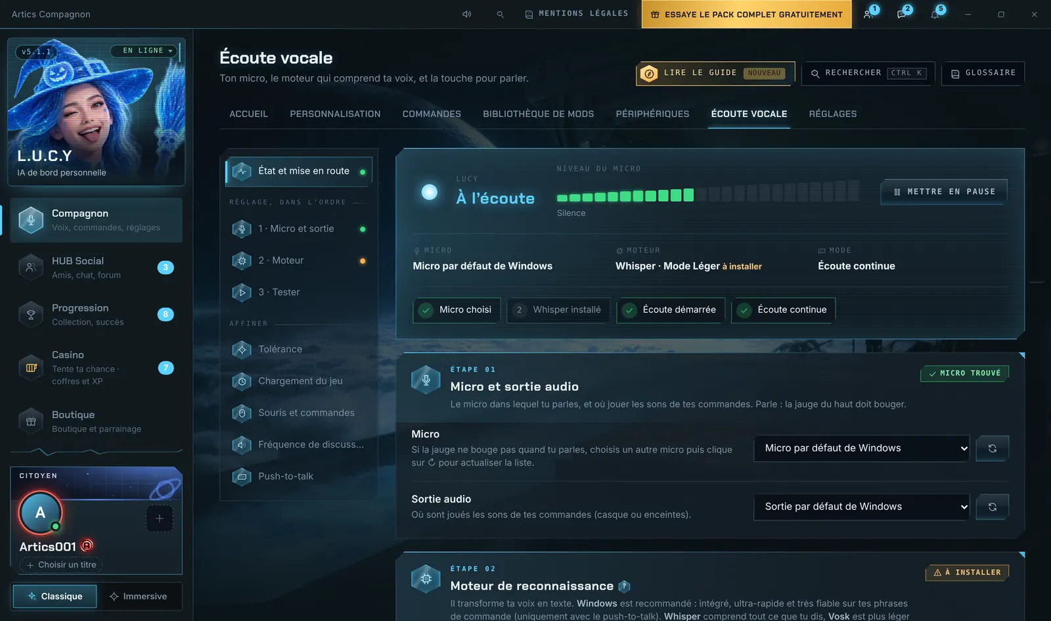Click the Micro choisi status chip
The height and width of the screenshot is (621, 1051).
[x=457, y=310]
